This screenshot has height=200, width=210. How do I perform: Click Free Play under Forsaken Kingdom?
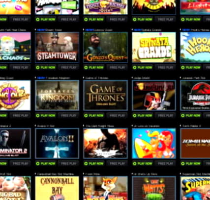click(x=69, y=116)
